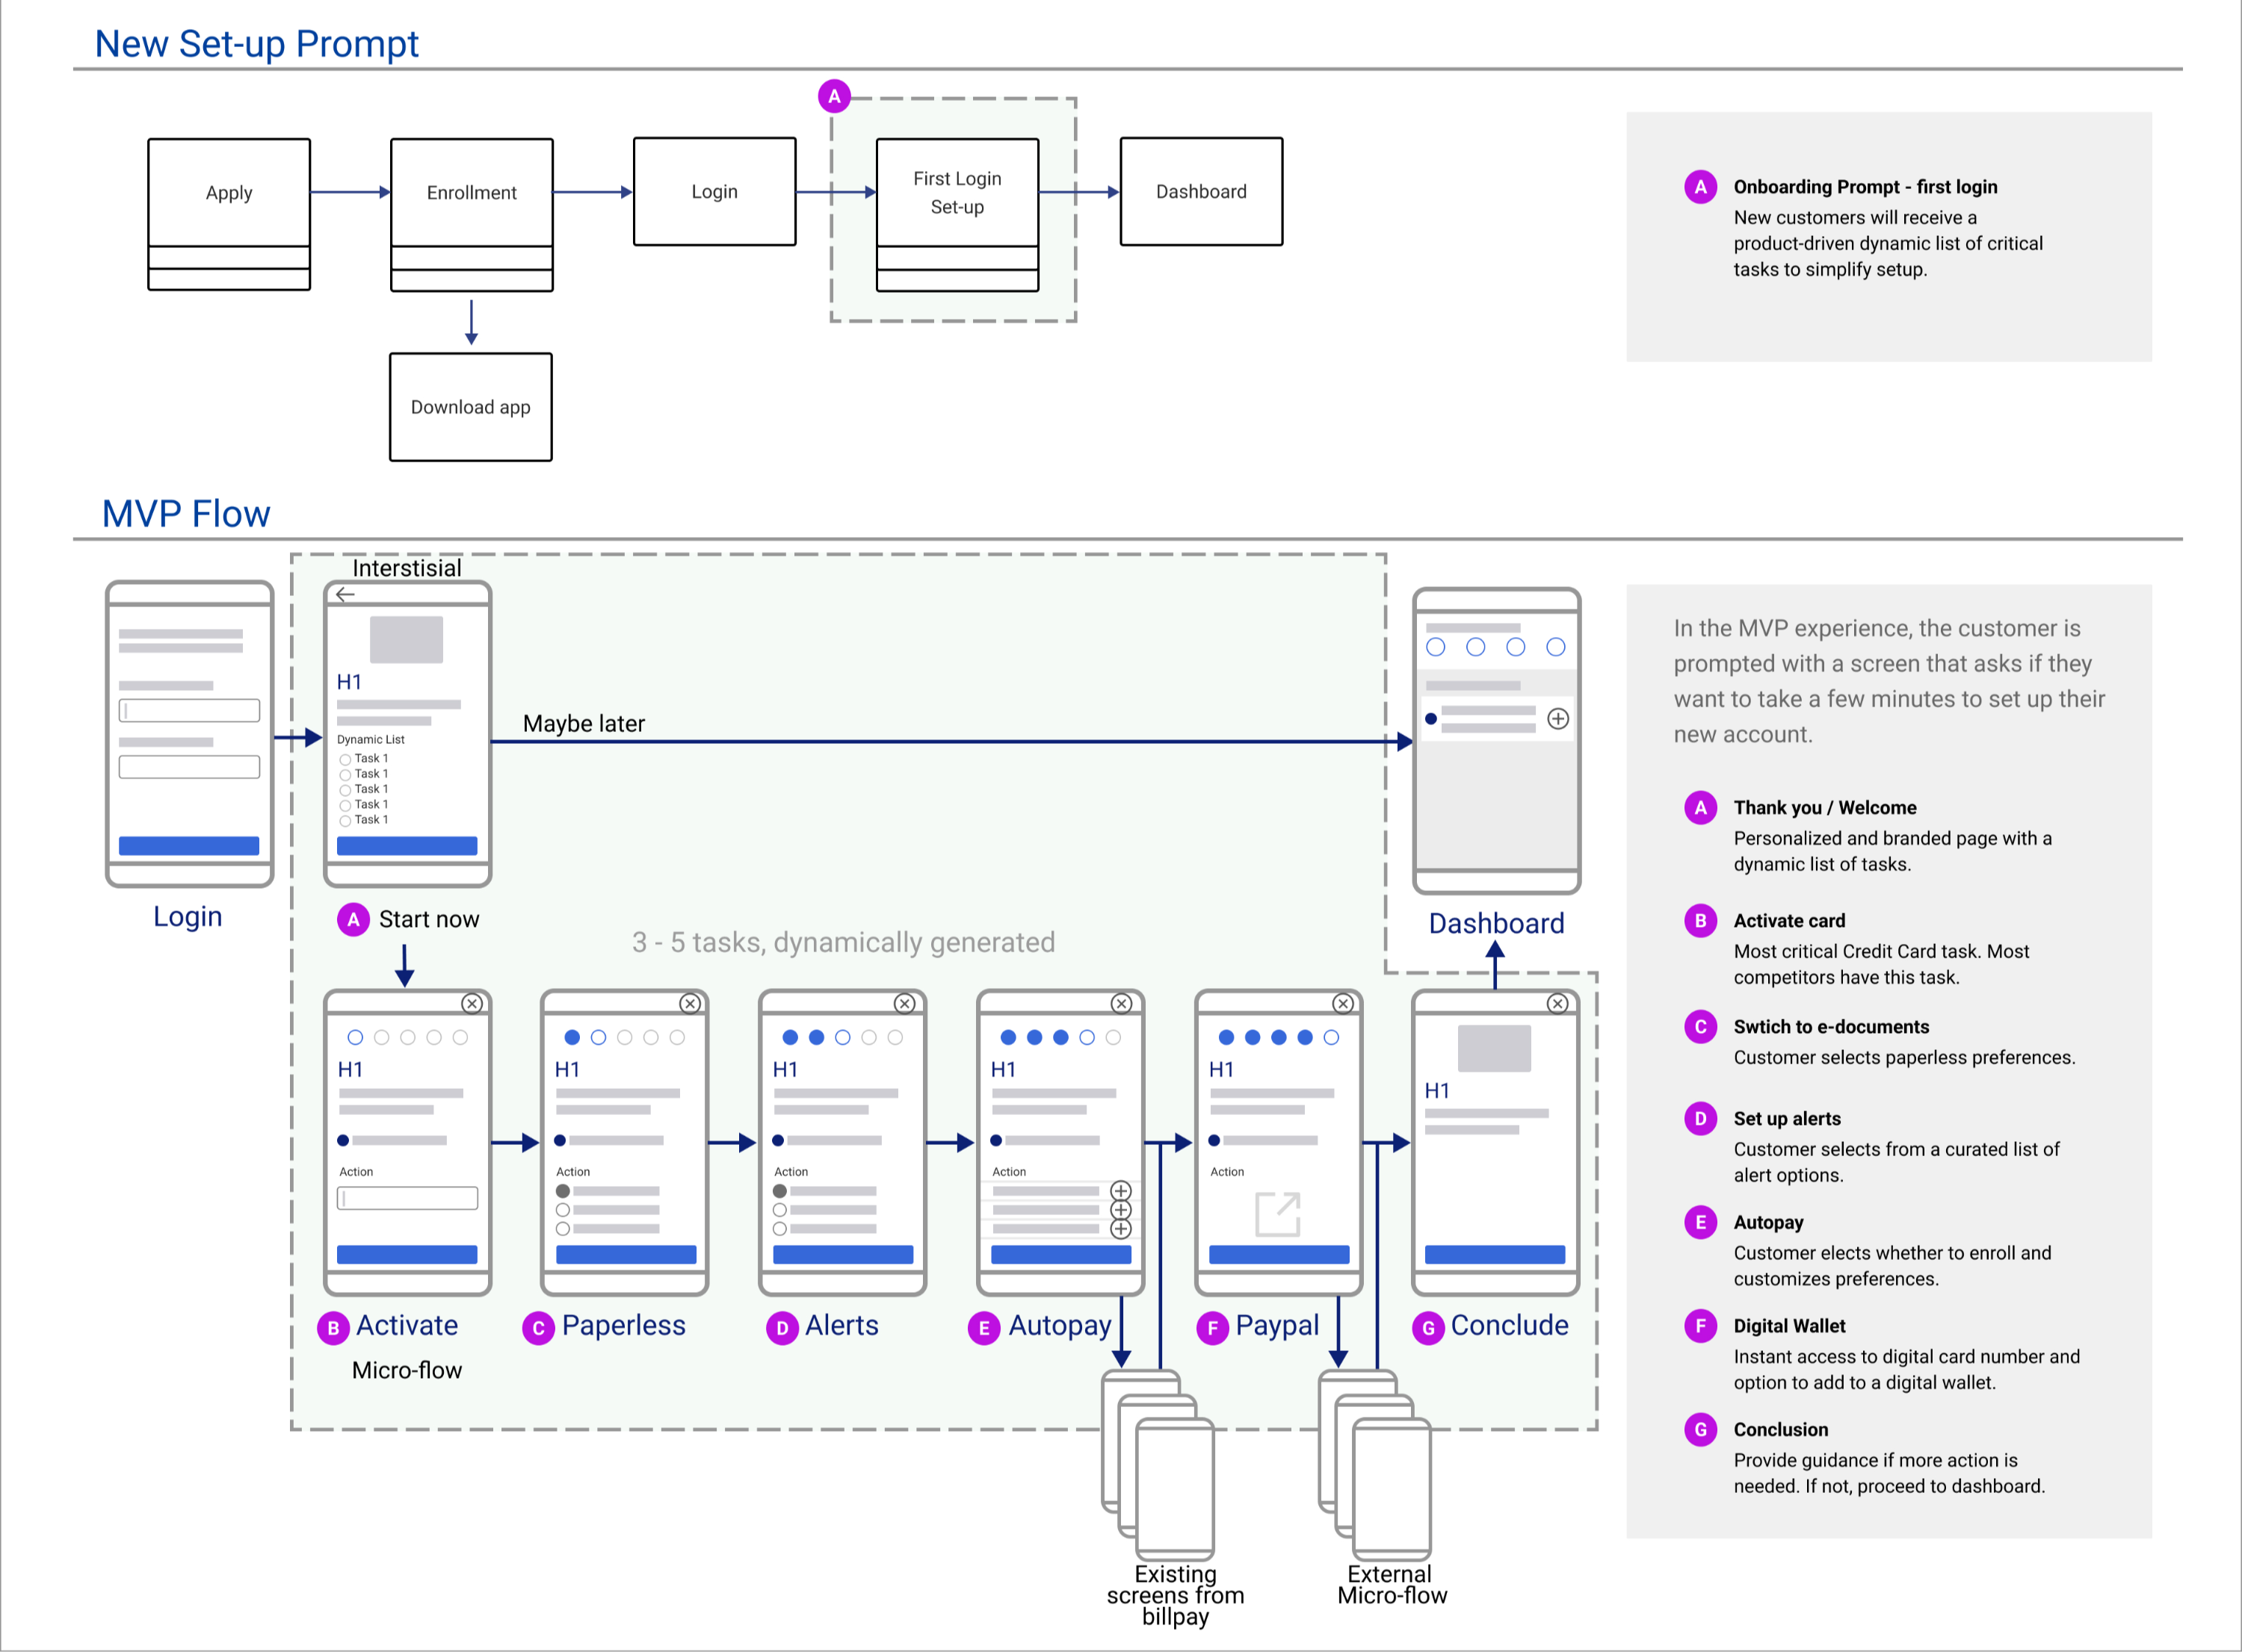Click the first circle tab on the Dashboard mockup

click(x=1436, y=647)
